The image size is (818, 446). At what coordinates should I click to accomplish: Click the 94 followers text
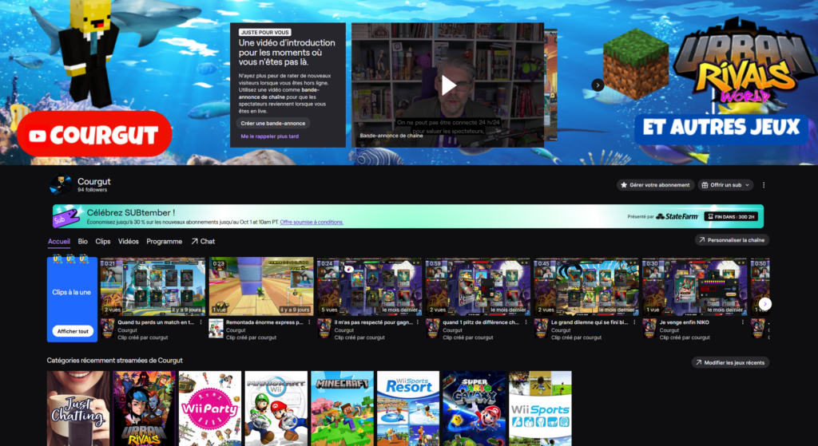(93, 190)
